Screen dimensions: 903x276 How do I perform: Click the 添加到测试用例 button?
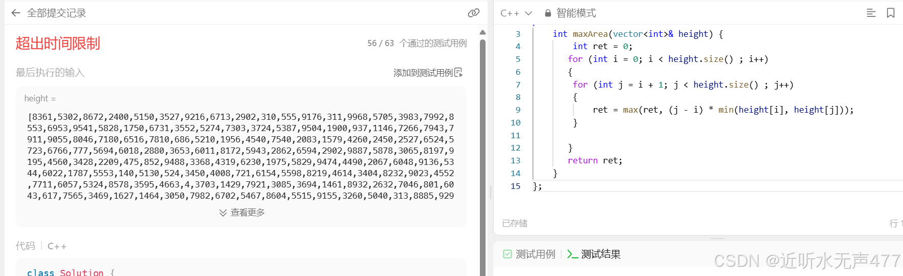click(423, 73)
